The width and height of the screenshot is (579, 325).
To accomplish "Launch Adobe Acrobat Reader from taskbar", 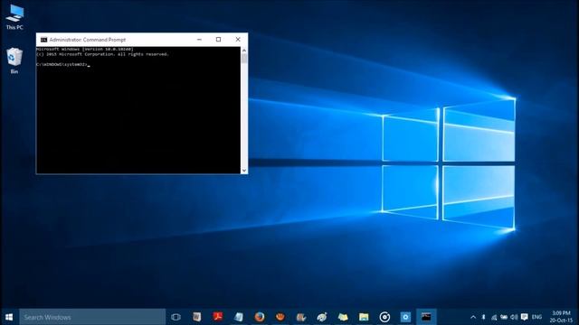I will [217, 317].
